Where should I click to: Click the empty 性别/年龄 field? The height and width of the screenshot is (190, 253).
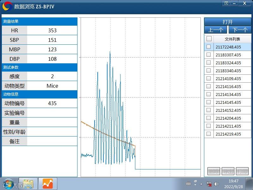click(52, 132)
